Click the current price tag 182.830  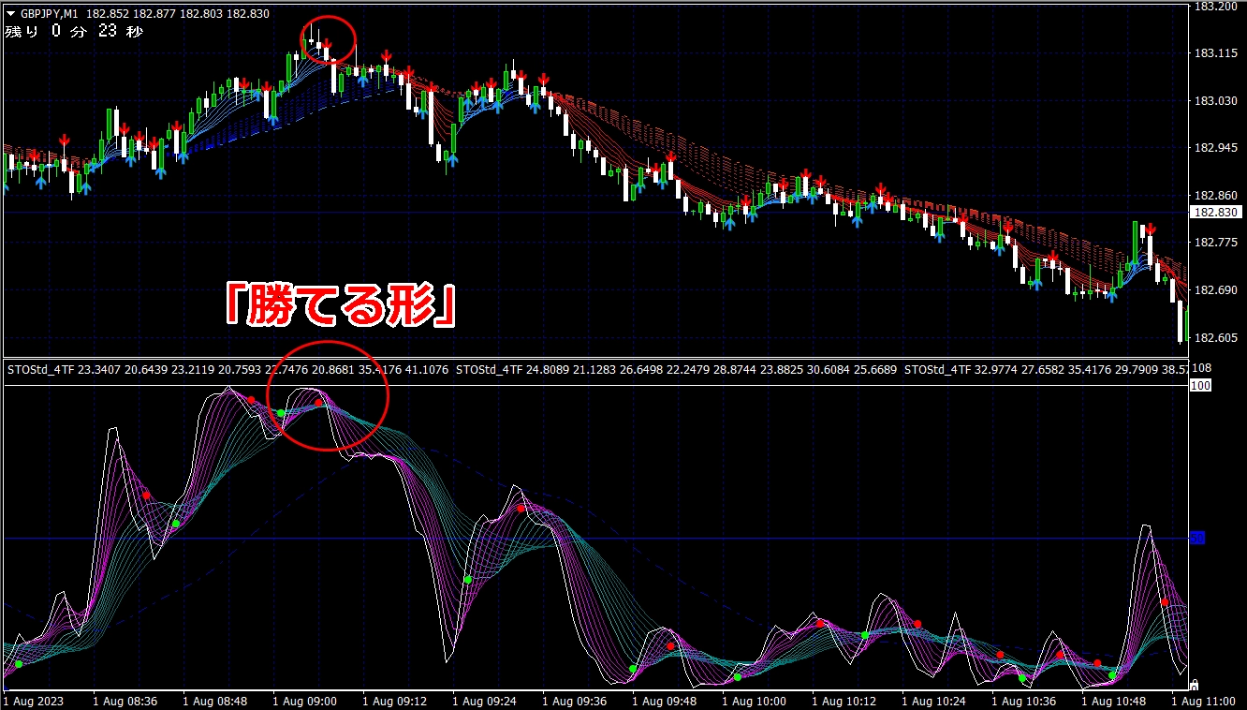click(1213, 214)
